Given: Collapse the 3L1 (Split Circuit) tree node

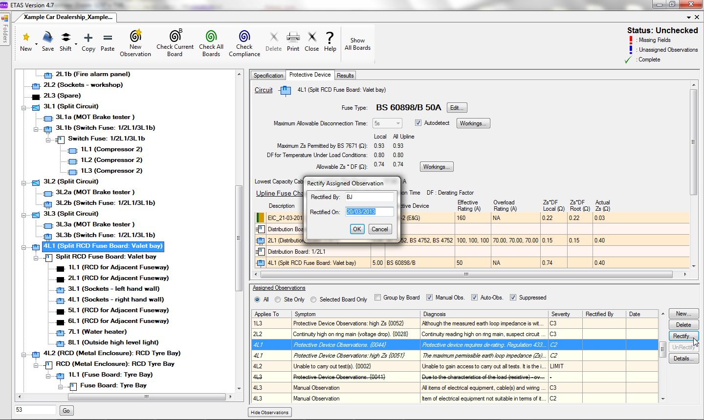Looking at the screenshot, I should point(23,107).
